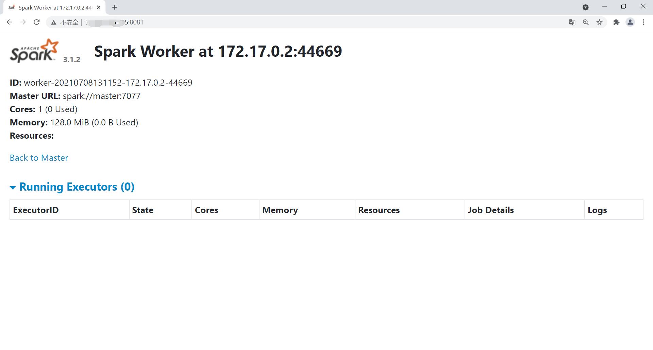Image resolution: width=653 pixels, height=350 pixels.
Task: Restore down the browser window
Action: click(x=623, y=7)
